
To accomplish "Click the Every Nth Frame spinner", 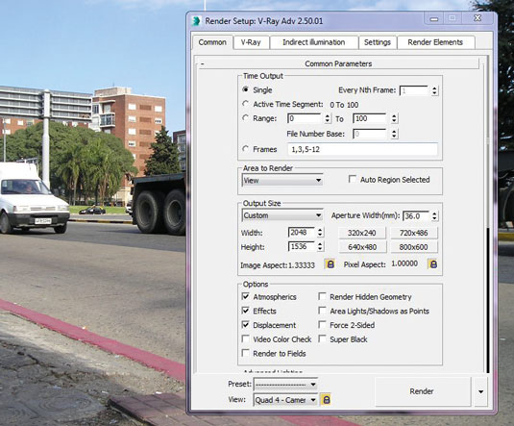I will click(434, 90).
